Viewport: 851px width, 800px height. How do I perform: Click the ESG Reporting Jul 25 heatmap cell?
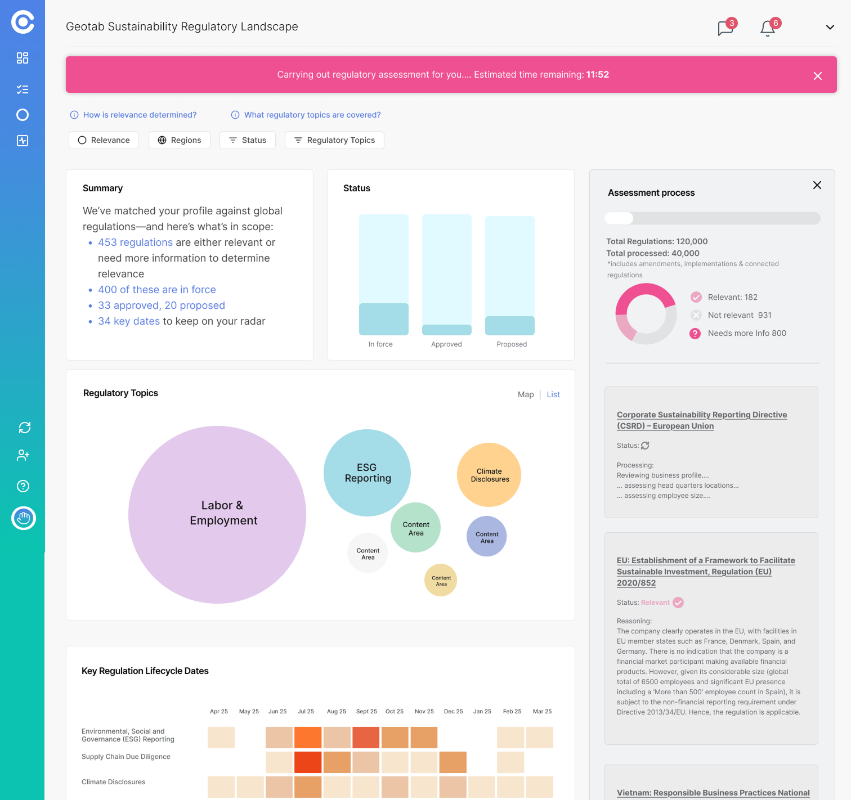[x=308, y=738]
